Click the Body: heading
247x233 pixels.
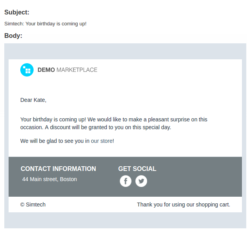coord(13,36)
